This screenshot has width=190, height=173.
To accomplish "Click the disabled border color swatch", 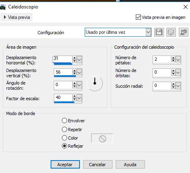I will click(x=102, y=138).
